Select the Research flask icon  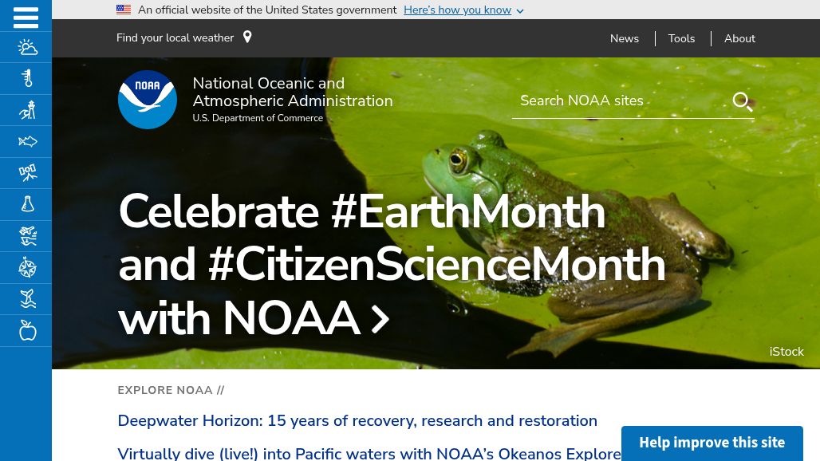27,204
